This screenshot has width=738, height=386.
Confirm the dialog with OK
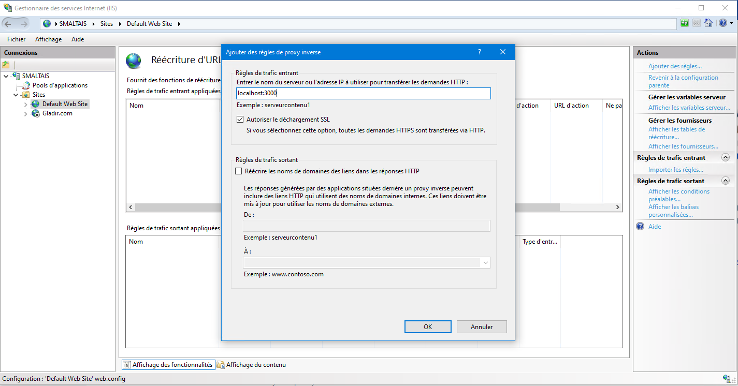point(428,327)
